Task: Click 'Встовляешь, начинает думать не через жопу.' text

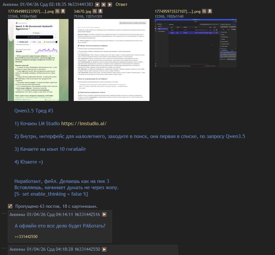Action: pos(67,187)
